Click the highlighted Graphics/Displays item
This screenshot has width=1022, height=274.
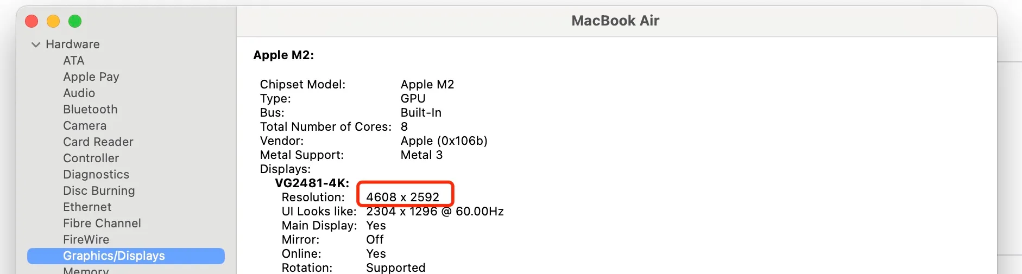click(114, 256)
